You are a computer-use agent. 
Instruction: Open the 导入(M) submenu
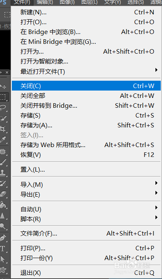[86, 185]
